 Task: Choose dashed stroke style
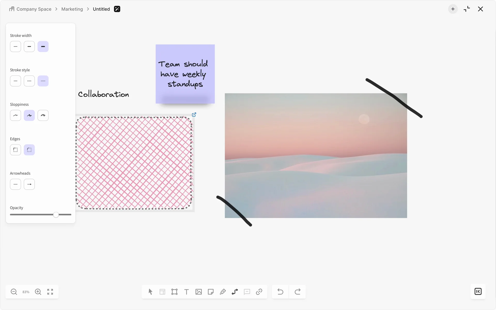click(29, 81)
